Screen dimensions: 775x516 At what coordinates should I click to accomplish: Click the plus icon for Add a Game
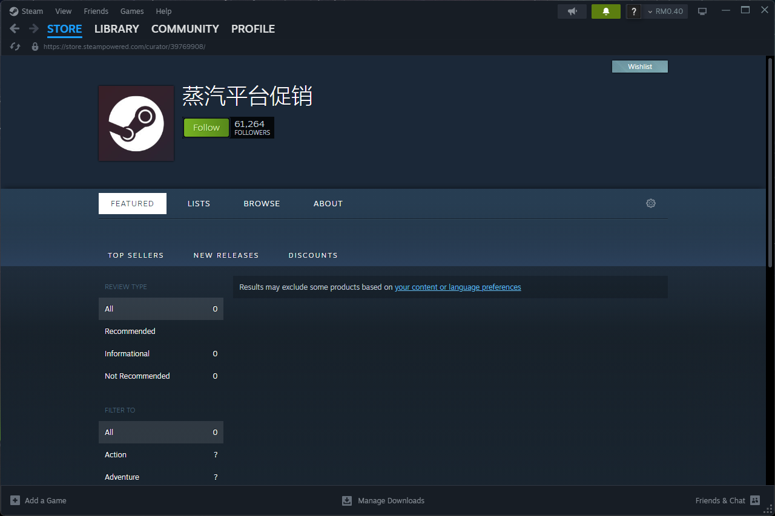click(15, 500)
